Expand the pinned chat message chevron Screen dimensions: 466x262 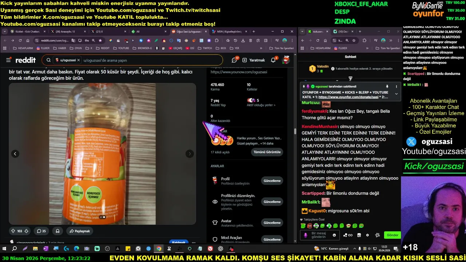tap(396, 94)
